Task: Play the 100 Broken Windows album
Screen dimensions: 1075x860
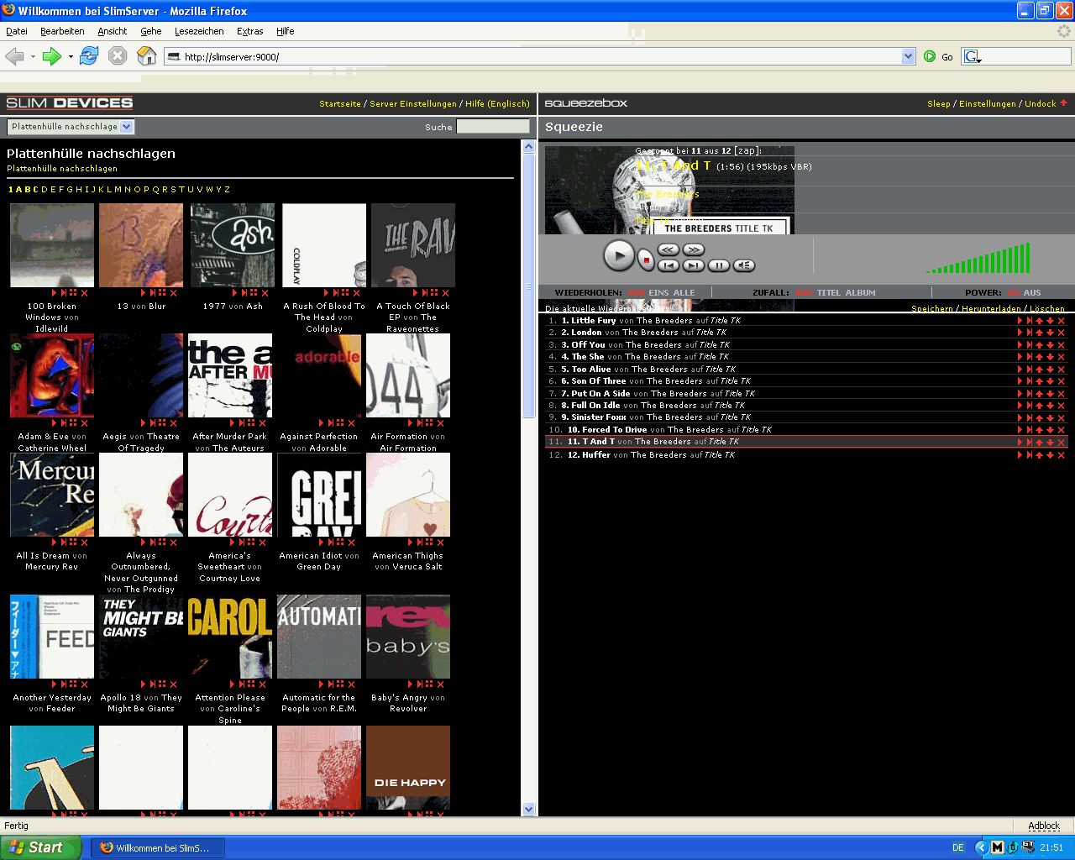Action: coord(55,293)
